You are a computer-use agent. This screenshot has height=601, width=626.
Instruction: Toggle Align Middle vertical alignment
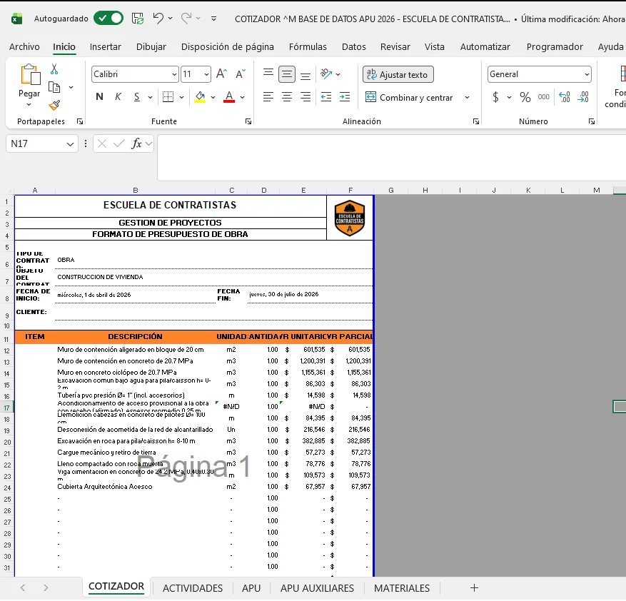pos(287,74)
